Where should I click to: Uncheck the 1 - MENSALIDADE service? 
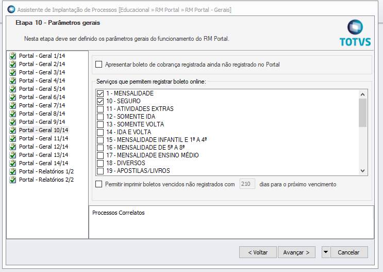(x=101, y=93)
